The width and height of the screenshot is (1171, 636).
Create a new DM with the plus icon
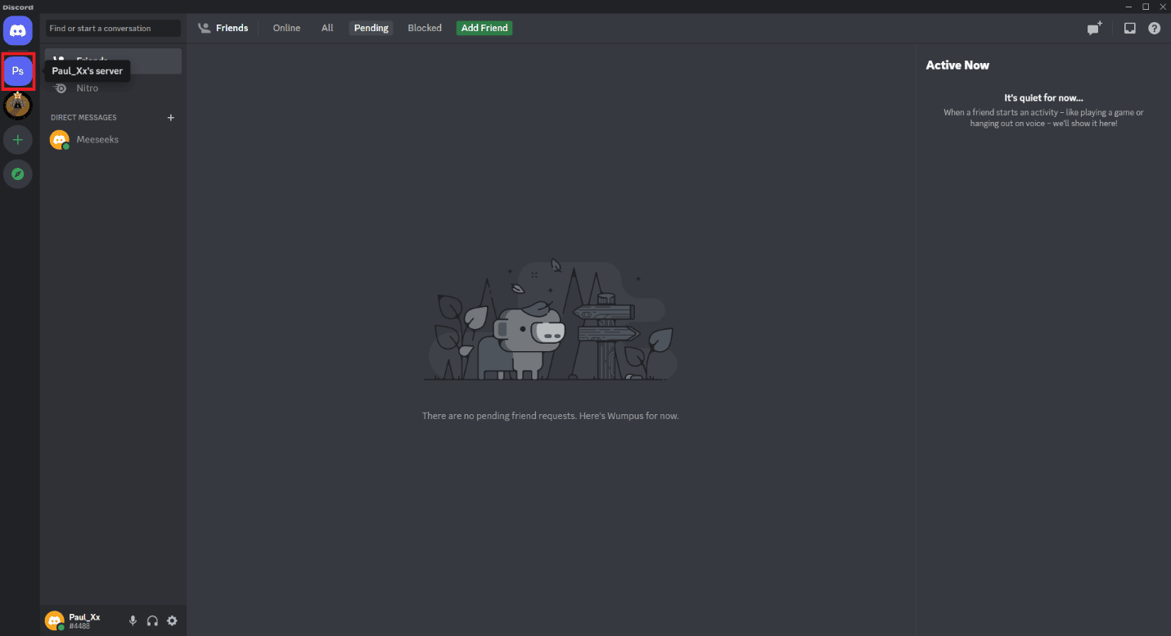point(171,118)
